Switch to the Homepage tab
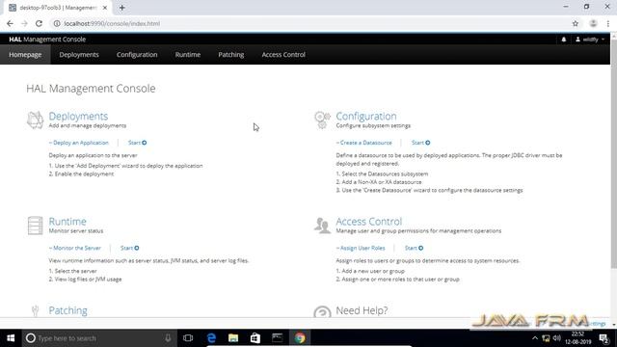 click(x=25, y=54)
